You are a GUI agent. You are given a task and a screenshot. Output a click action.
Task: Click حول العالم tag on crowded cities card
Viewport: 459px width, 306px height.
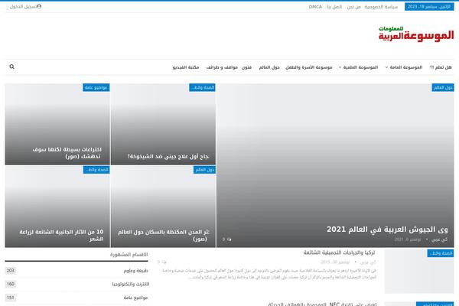204,170
